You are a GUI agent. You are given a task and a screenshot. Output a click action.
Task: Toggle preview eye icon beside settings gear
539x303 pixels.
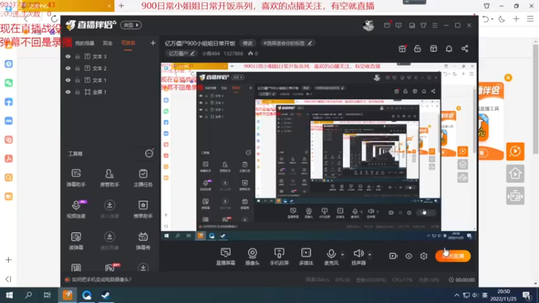[408, 256]
